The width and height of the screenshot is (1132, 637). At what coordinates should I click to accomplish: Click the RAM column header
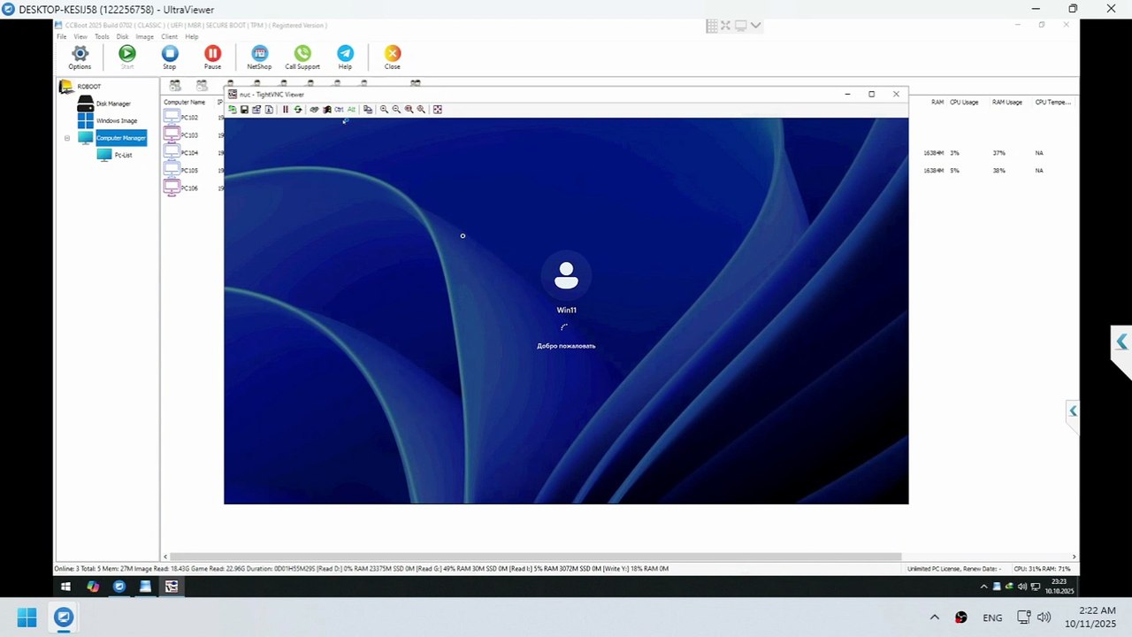click(x=937, y=103)
